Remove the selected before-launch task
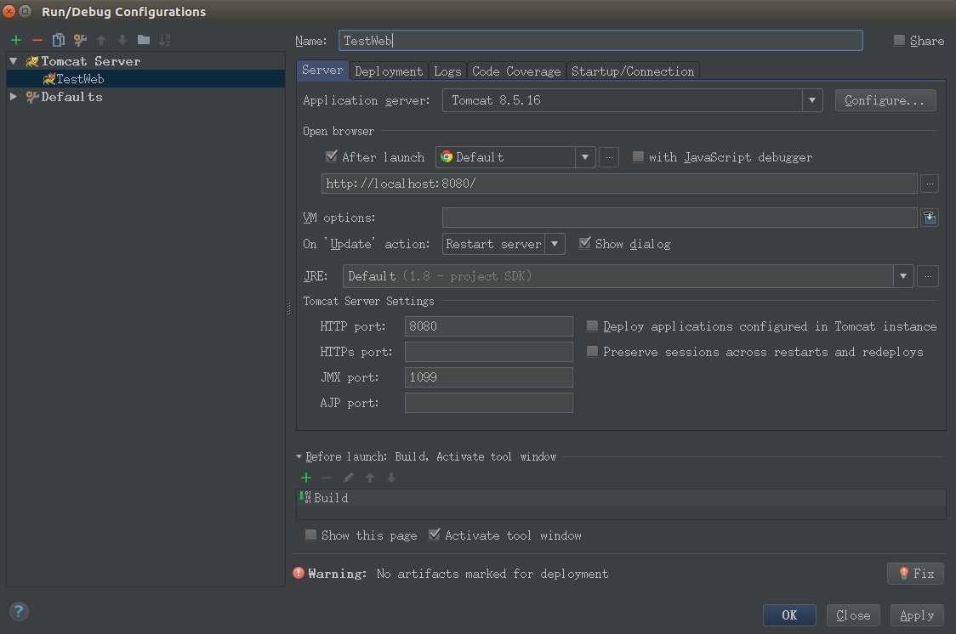This screenshot has width=956, height=634. 327,478
